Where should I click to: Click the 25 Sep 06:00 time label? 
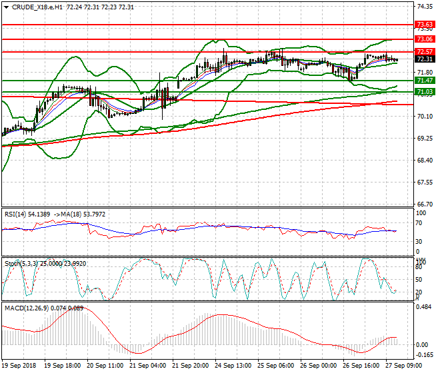[275, 366]
